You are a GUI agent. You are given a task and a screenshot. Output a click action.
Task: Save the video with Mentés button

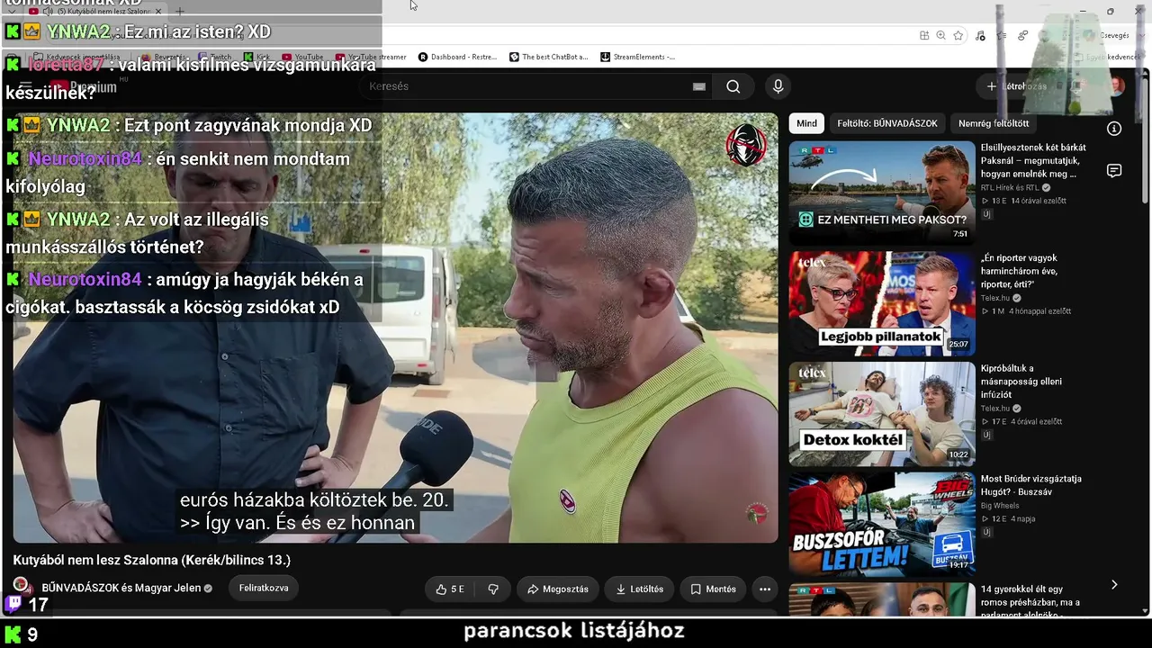pos(713,589)
